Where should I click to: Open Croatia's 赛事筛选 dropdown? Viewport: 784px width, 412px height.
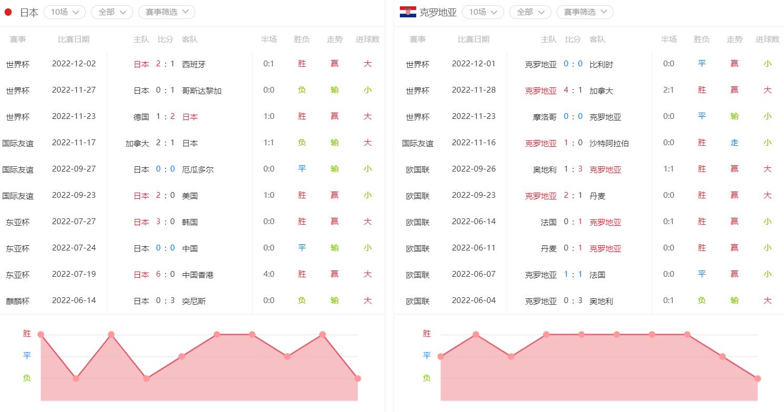(x=585, y=12)
